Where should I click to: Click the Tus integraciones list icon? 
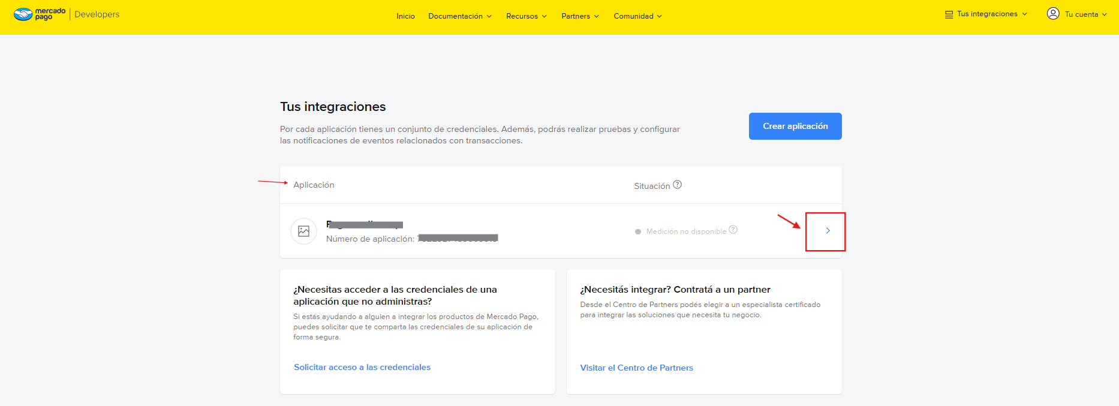(949, 14)
